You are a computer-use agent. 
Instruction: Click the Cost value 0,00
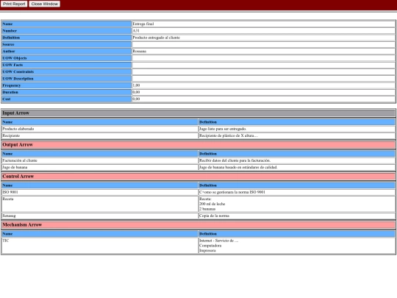coord(136,99)
